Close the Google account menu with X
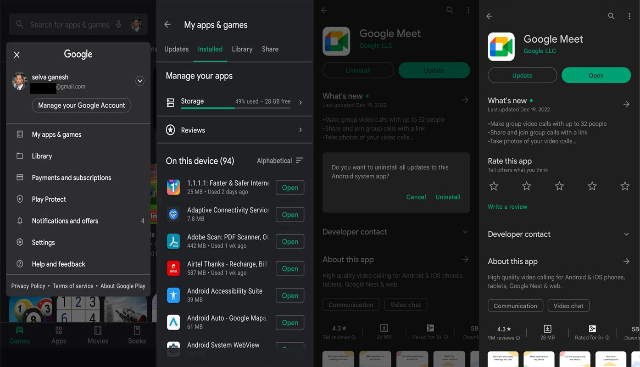The width and height of the screenshot is (640, 367). point(17,55)
